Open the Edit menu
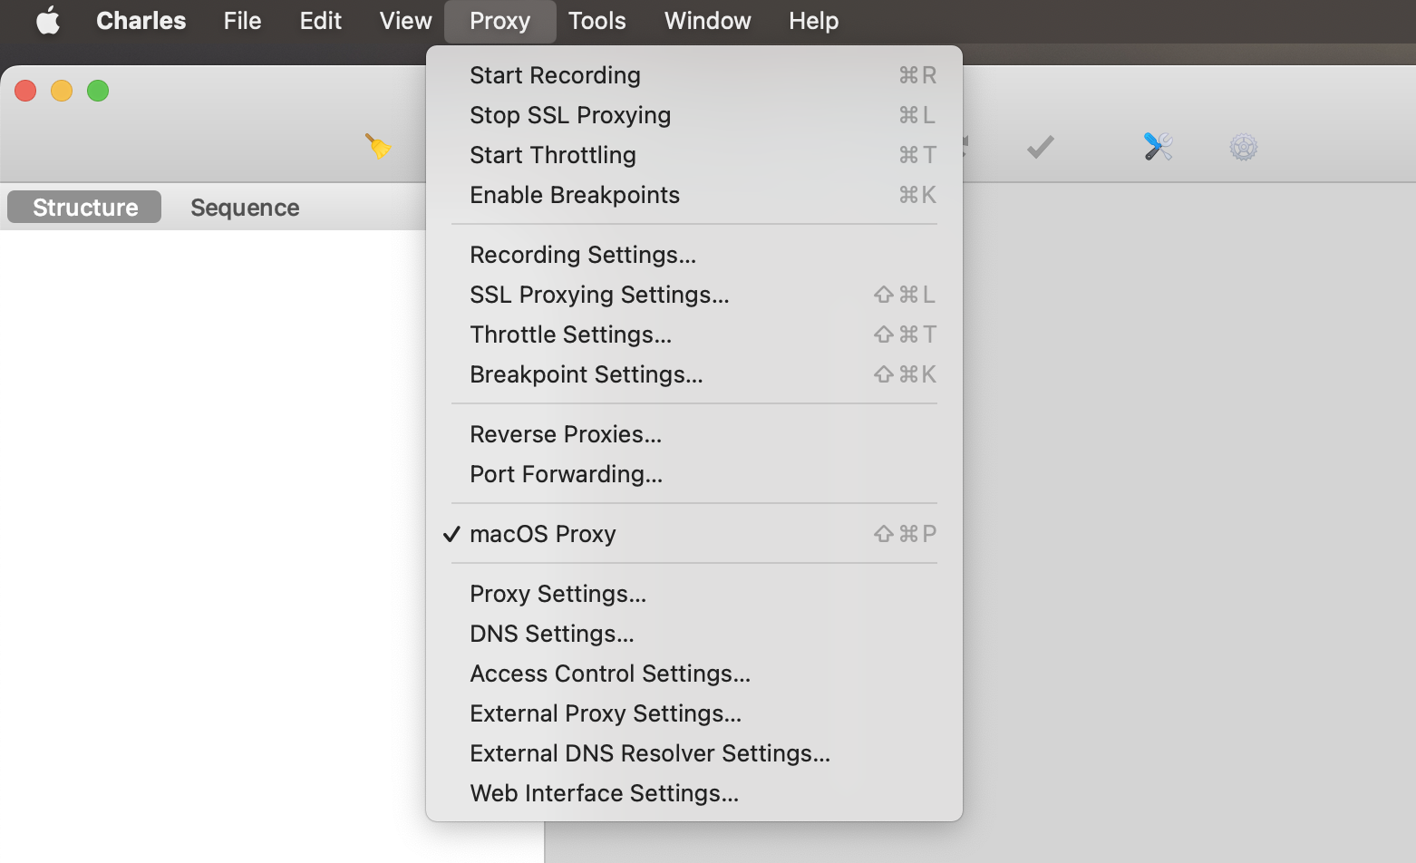1416x863 pixels. tap(320, 21)
